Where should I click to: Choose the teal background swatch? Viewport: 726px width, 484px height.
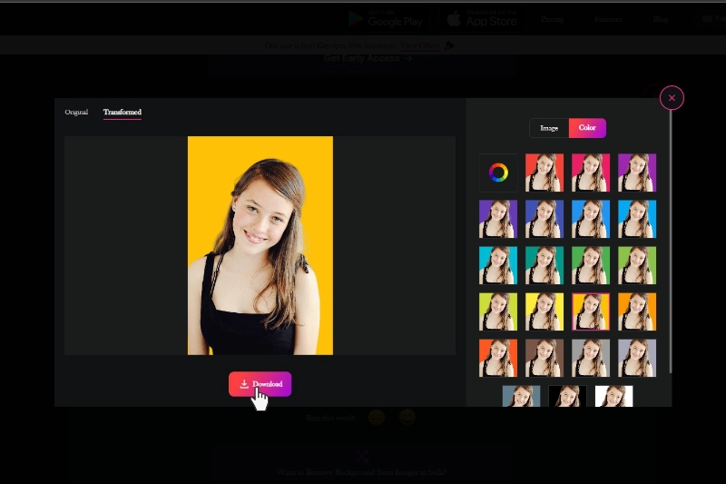click(x=544, y=265)
